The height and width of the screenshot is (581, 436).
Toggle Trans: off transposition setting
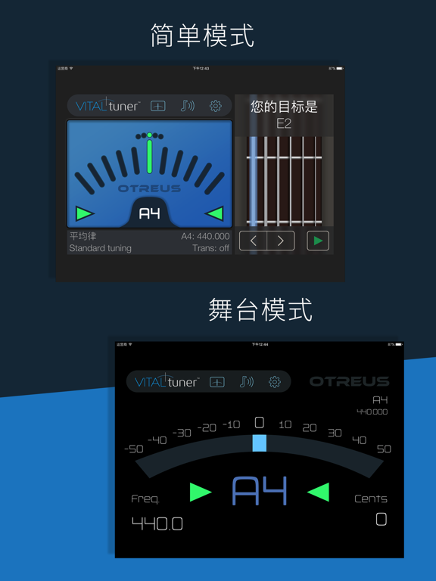[x=210, y=248]
